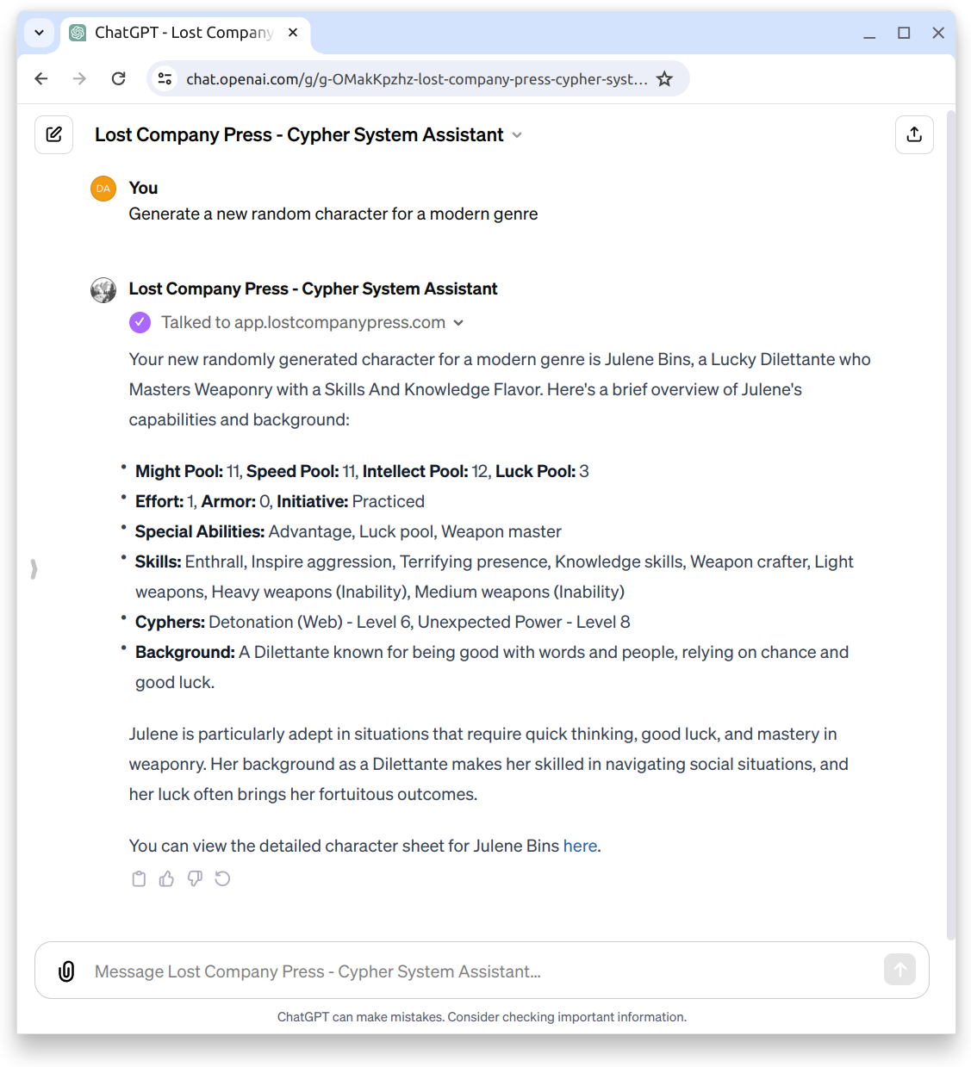Image resolution: width=971 pixels, height=1067 pixels.
Task: Open the site information icon in address bar
Action: tap(165, 79)
